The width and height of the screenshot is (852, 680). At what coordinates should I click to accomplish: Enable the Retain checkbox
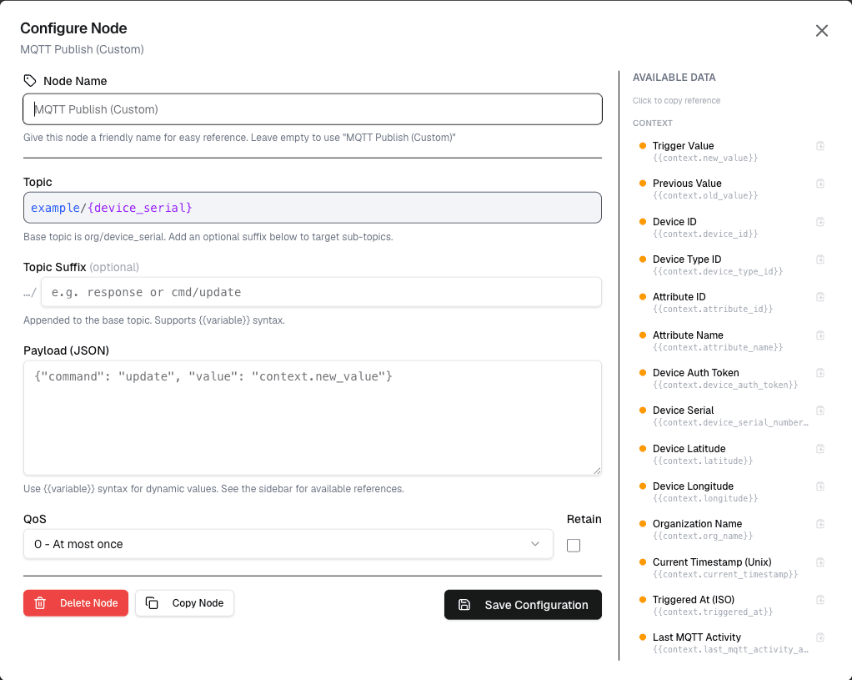coord(574,545)
